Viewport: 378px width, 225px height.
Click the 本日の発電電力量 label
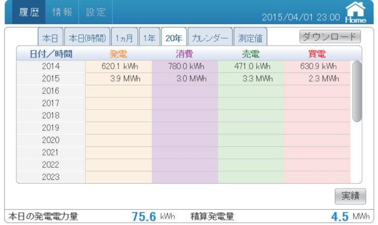point(43,216)
